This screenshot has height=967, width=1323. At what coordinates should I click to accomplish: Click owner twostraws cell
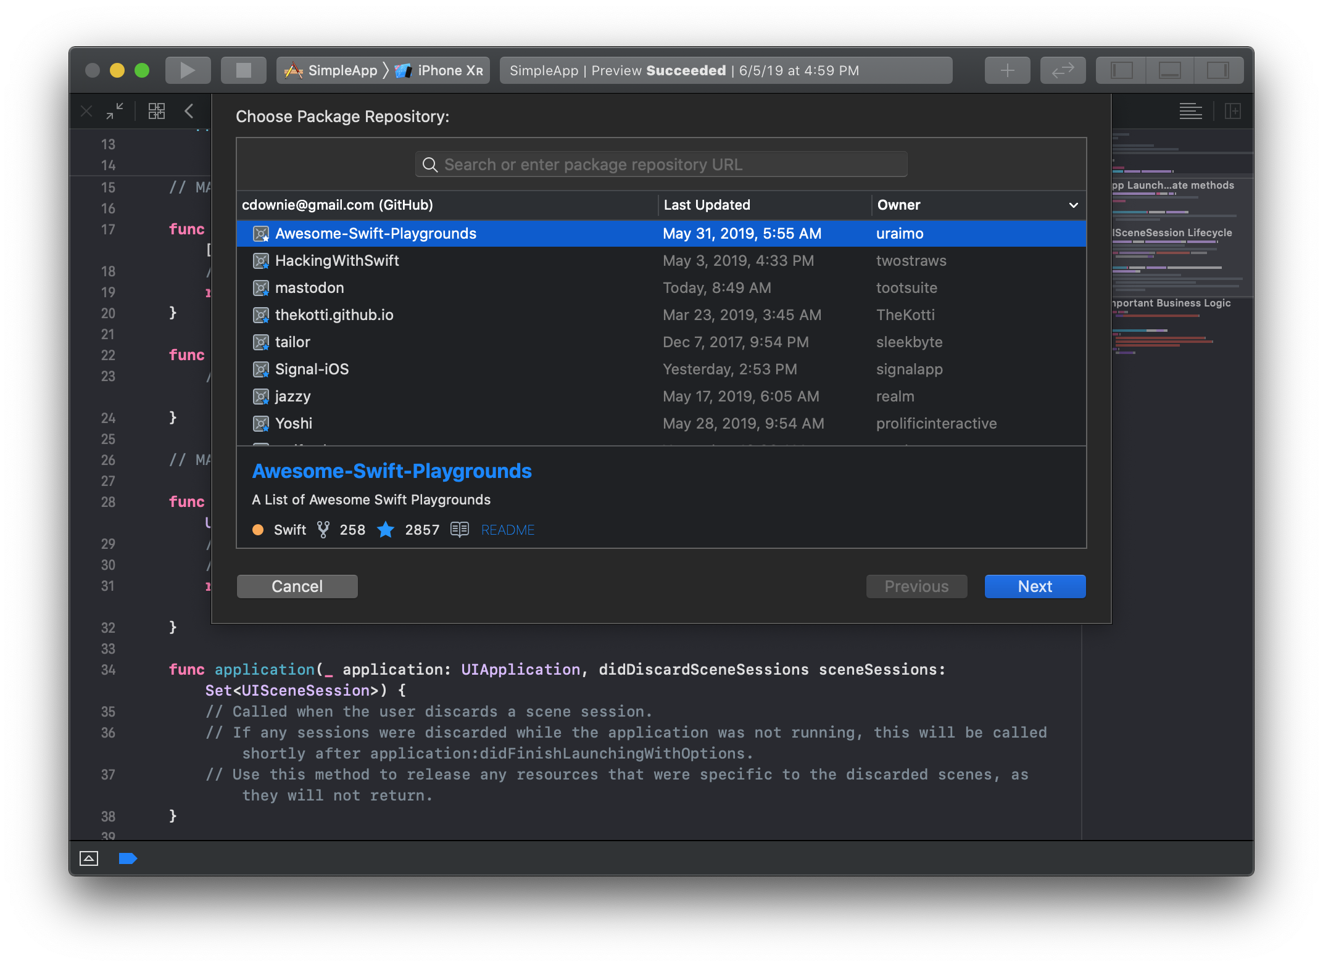[x=911, y=261]
